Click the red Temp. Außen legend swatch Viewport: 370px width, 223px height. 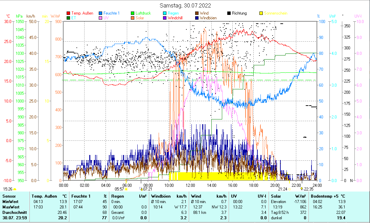pos(69,14)
